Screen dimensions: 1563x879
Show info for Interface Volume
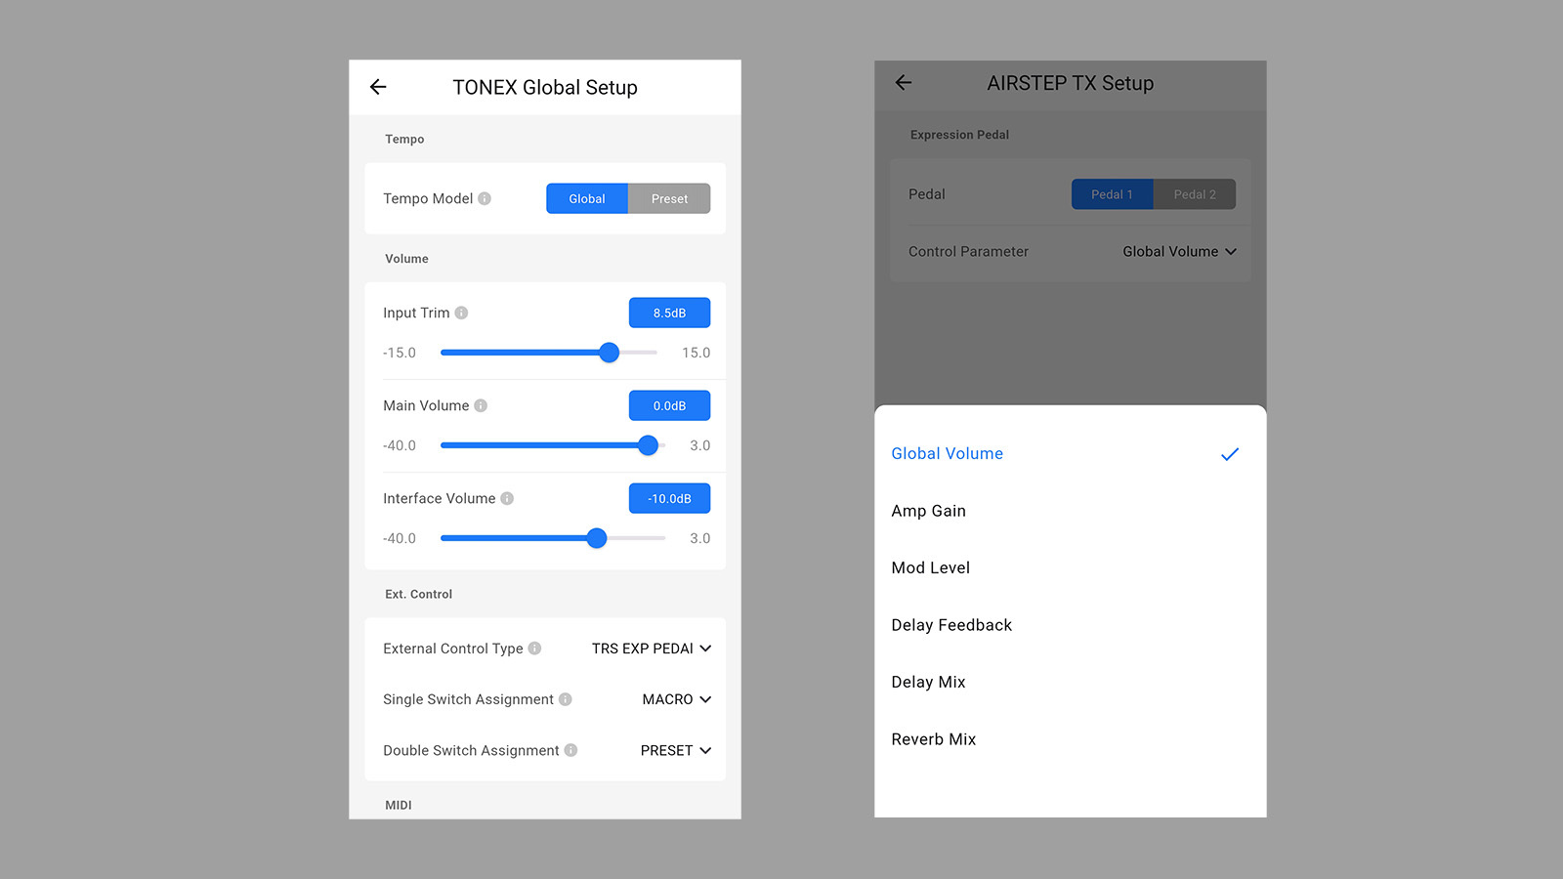point(507,498)
